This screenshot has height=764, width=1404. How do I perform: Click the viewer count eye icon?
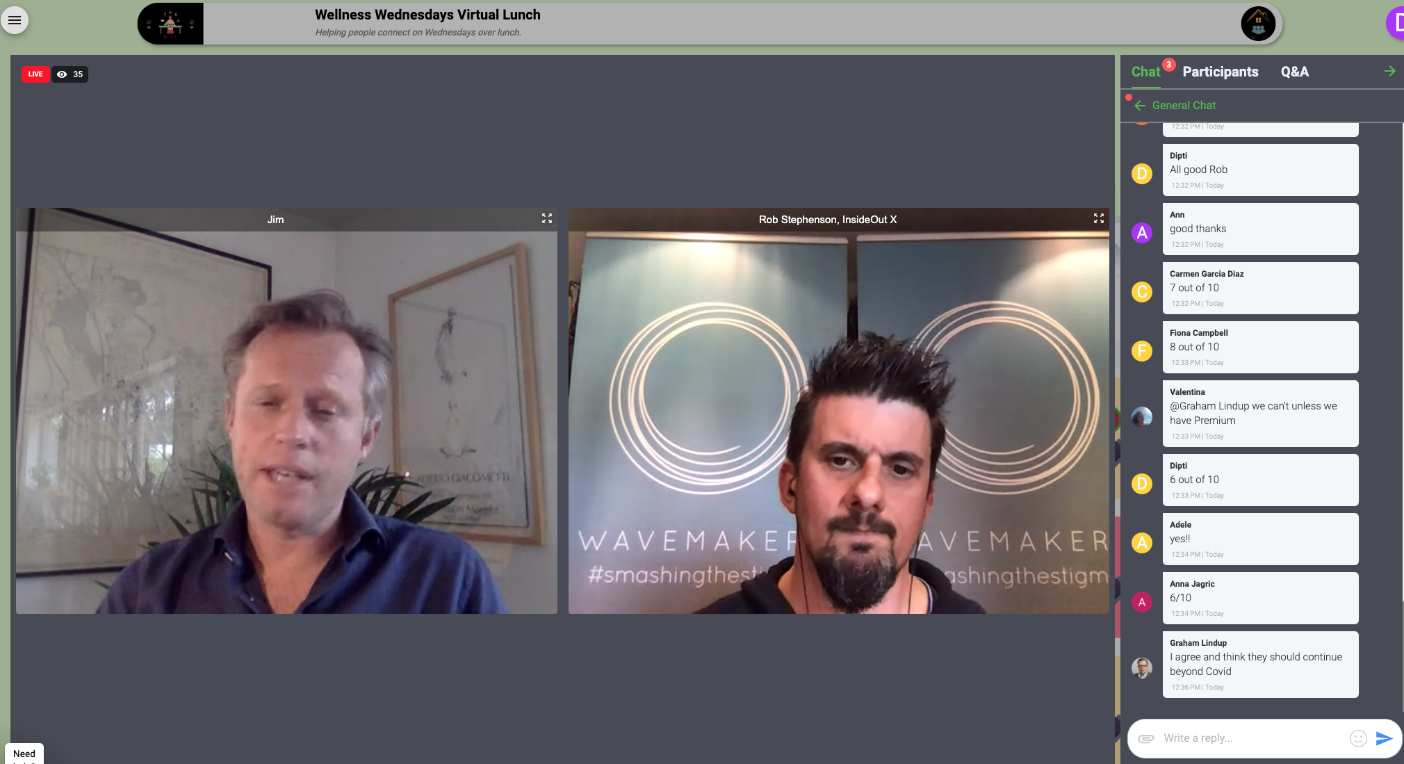62,74
